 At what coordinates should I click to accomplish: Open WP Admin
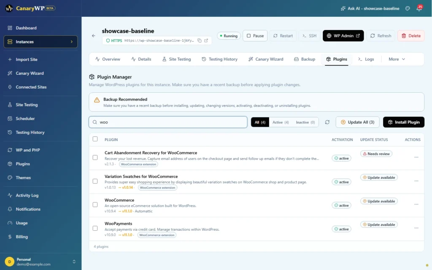pos(343,35)
